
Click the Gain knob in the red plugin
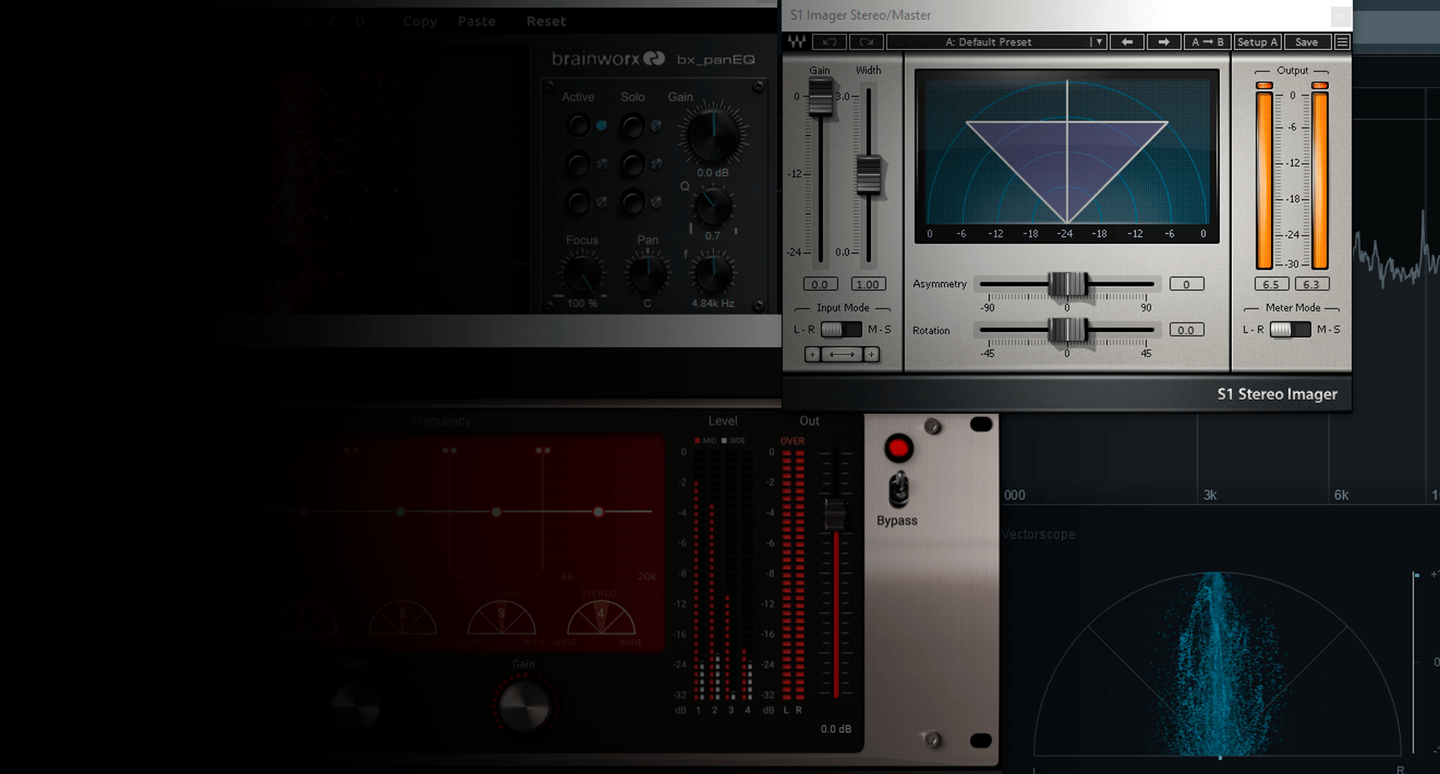click(524, 705)
